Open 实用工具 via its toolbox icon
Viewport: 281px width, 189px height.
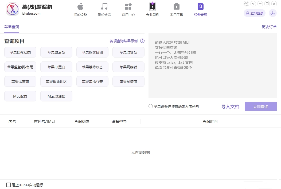point(176,7)
